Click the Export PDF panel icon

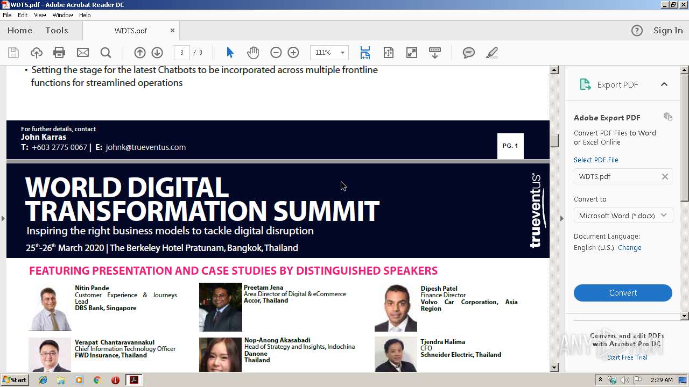[x=585, y=84]
